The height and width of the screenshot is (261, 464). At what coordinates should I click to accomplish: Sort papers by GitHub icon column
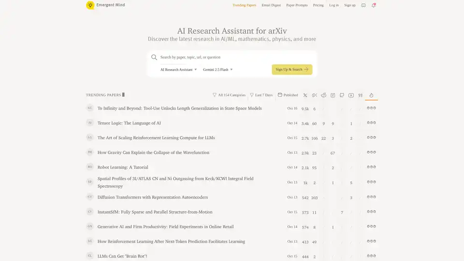coord(342,95)
